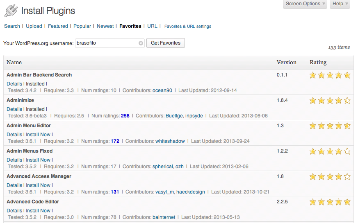The image size is (358, 223).
Task: Open Details for Admin Bar Backend Search
Action: point(14,84)
